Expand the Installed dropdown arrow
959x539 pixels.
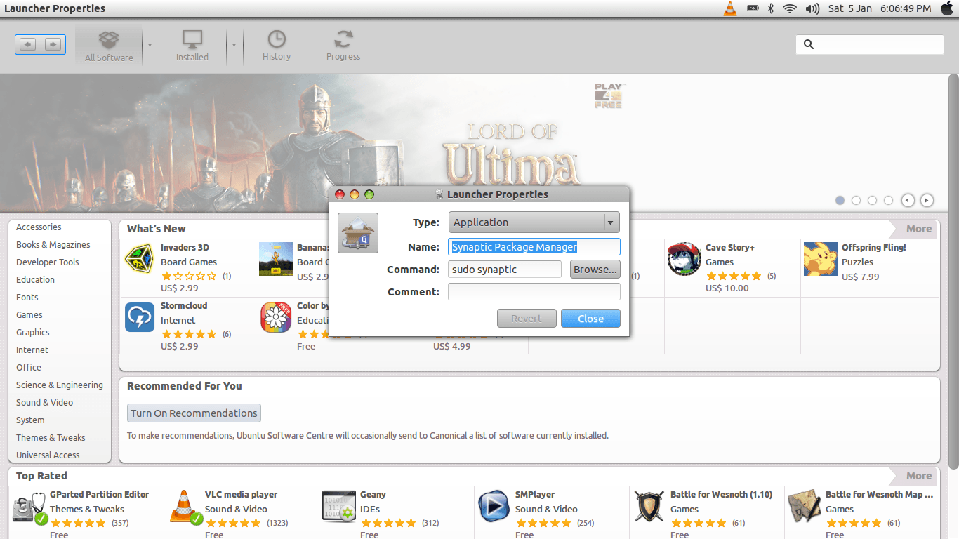(234, 45)
